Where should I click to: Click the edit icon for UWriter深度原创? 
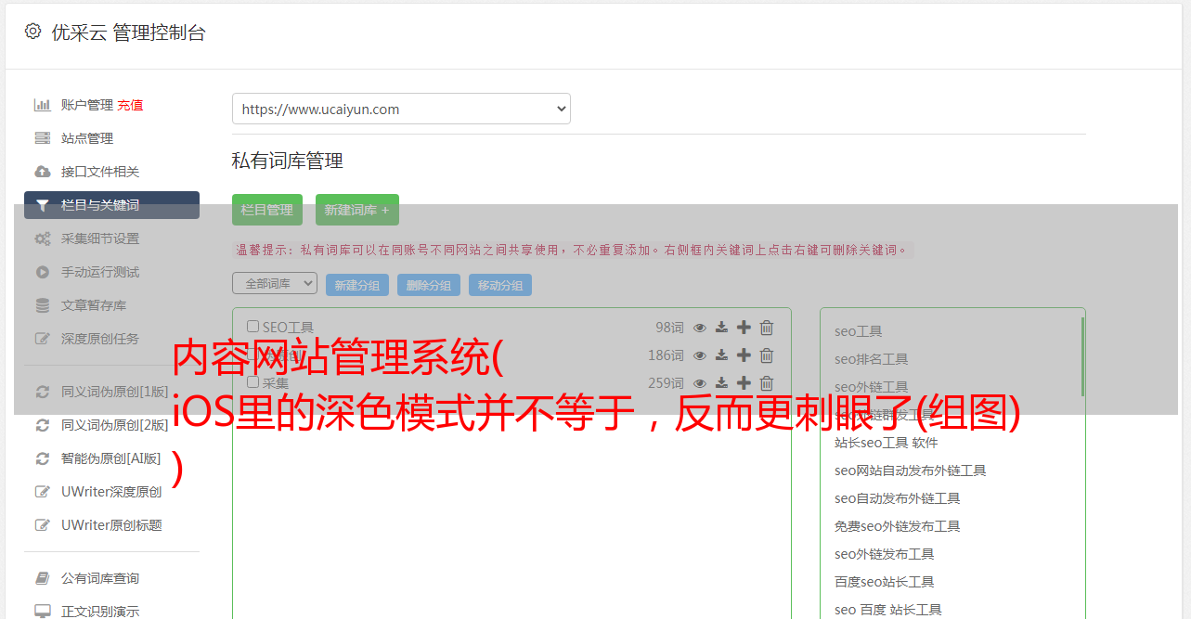[x=42, y=492]
